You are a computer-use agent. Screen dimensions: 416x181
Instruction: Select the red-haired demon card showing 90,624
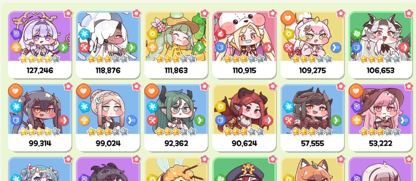pyautogui.click(x=244, y=118)
